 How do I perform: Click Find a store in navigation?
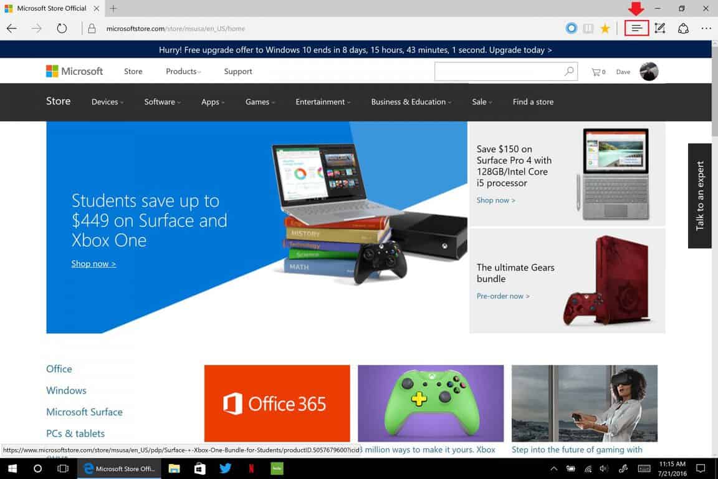pos(533,102)
